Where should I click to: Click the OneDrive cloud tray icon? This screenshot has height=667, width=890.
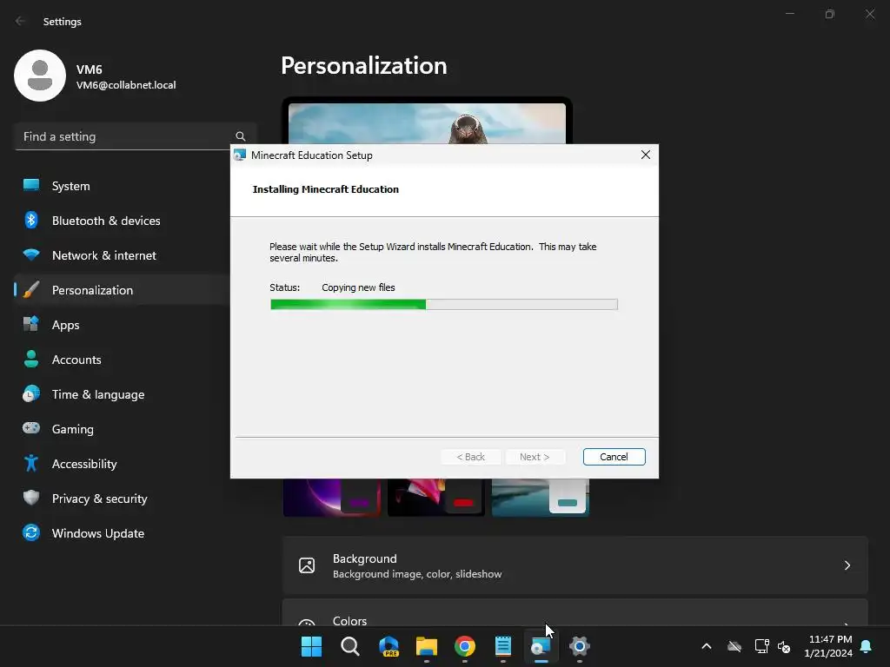click(734, 646)
